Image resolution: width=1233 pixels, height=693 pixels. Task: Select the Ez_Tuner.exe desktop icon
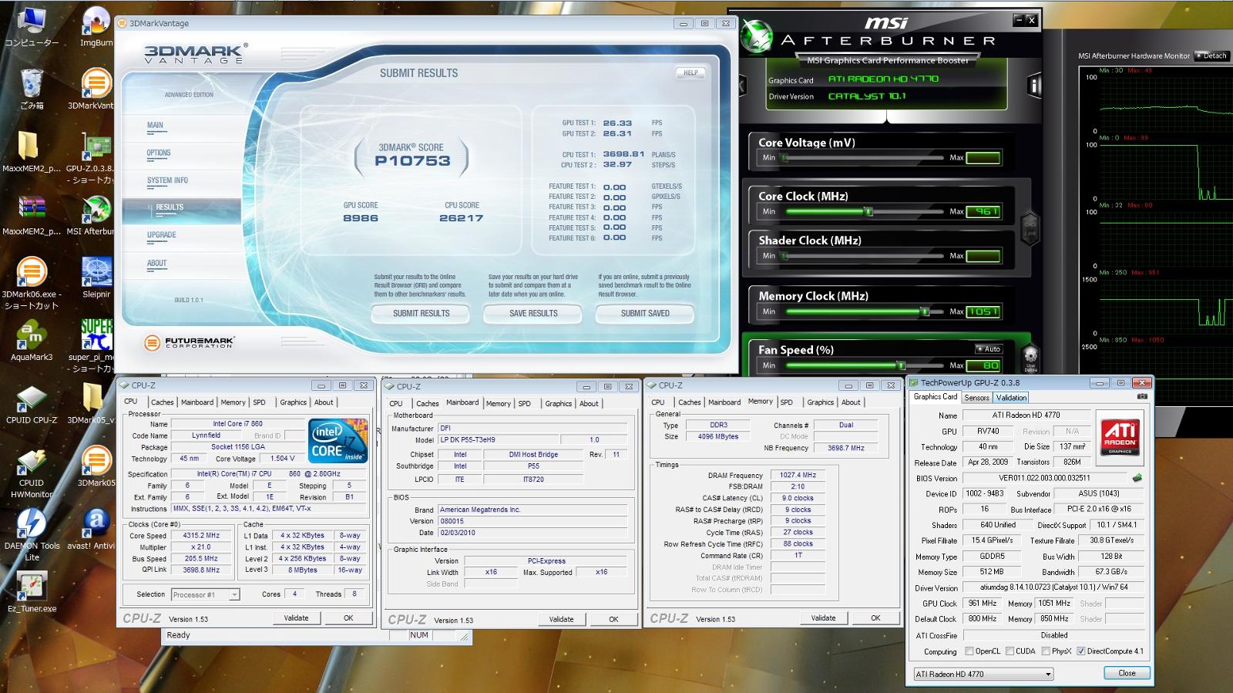pyautogui.click(x=32, y=592)
